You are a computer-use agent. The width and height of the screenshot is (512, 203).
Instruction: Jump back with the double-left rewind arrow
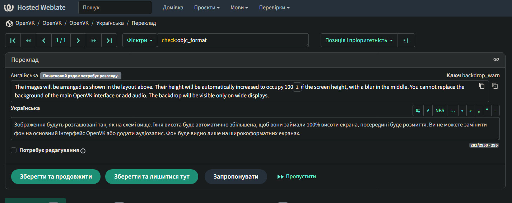pyautogui.click(x=28, y=40)
